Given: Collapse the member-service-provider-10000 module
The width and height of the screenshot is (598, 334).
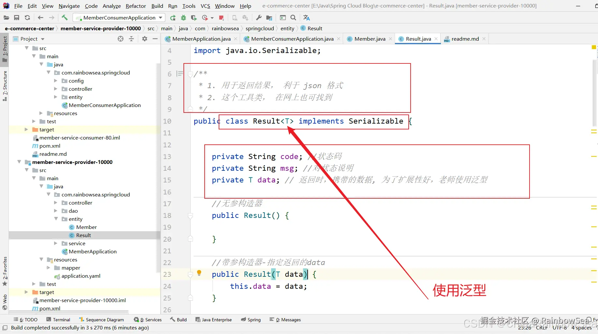Looking at the screenshot, I should coord(19,162).
